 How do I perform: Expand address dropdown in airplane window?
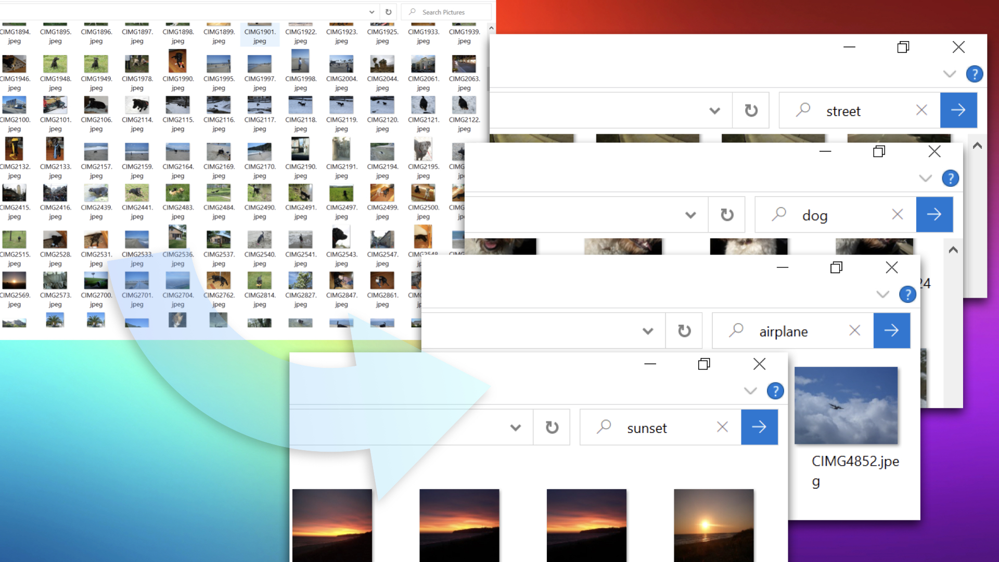(647, 331)
